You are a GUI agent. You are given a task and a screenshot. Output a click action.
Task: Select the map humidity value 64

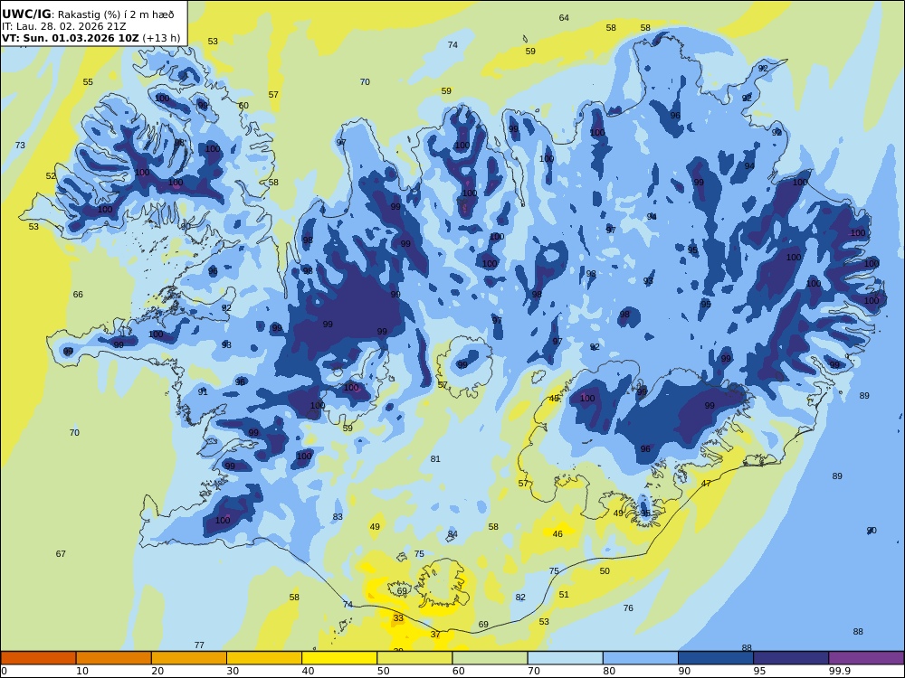click(564, 18)
